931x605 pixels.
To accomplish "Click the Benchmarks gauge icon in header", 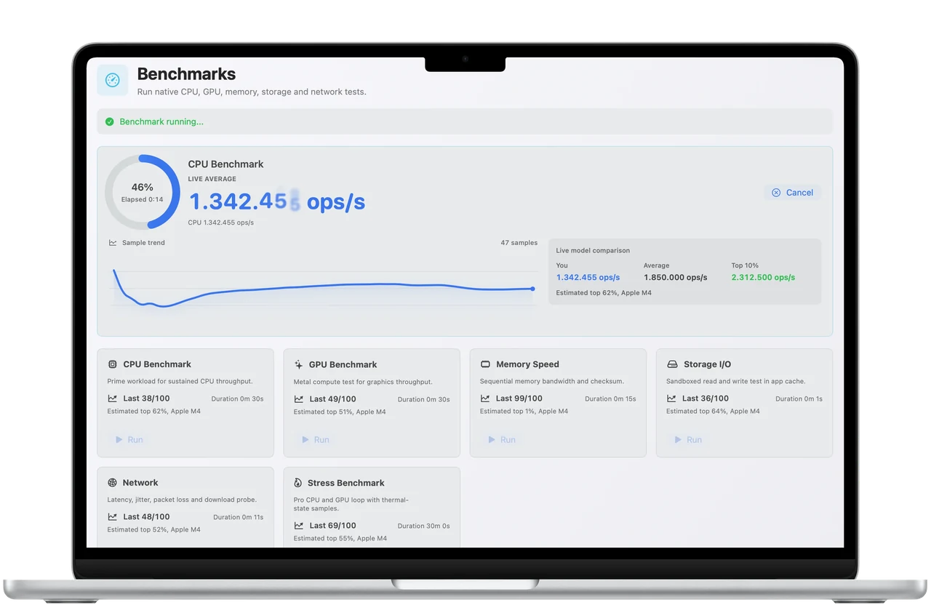I will click(112, 80).
